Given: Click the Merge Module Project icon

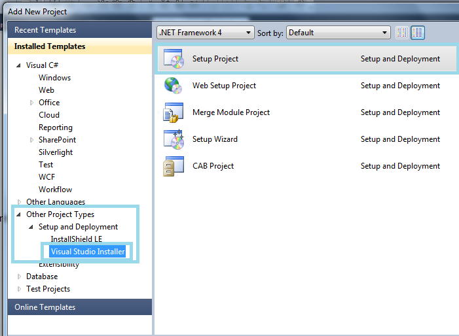Looking at the screenshot, I should pyautogui.click(x=174, y=112).
